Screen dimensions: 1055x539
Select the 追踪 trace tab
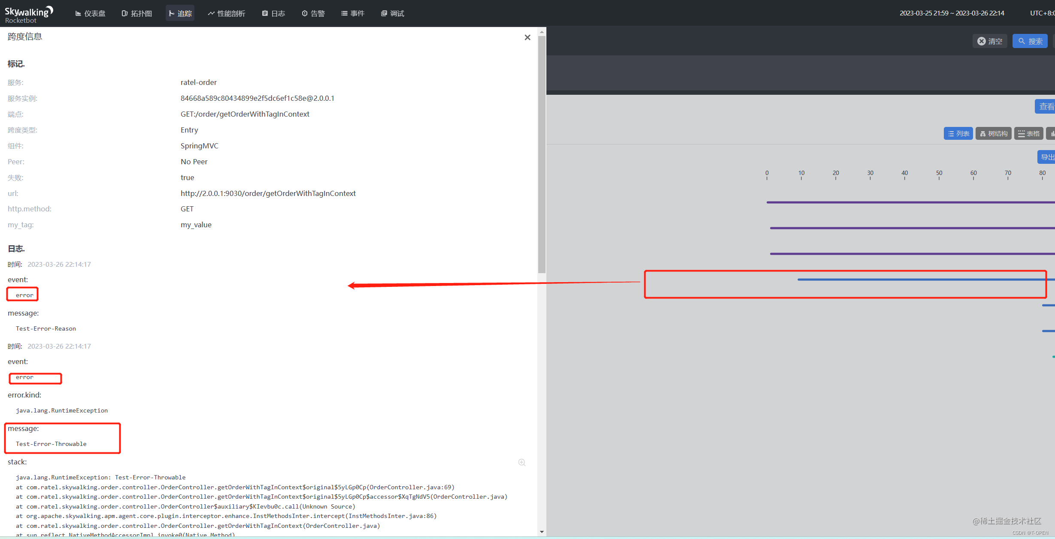[x=180, y=13]
